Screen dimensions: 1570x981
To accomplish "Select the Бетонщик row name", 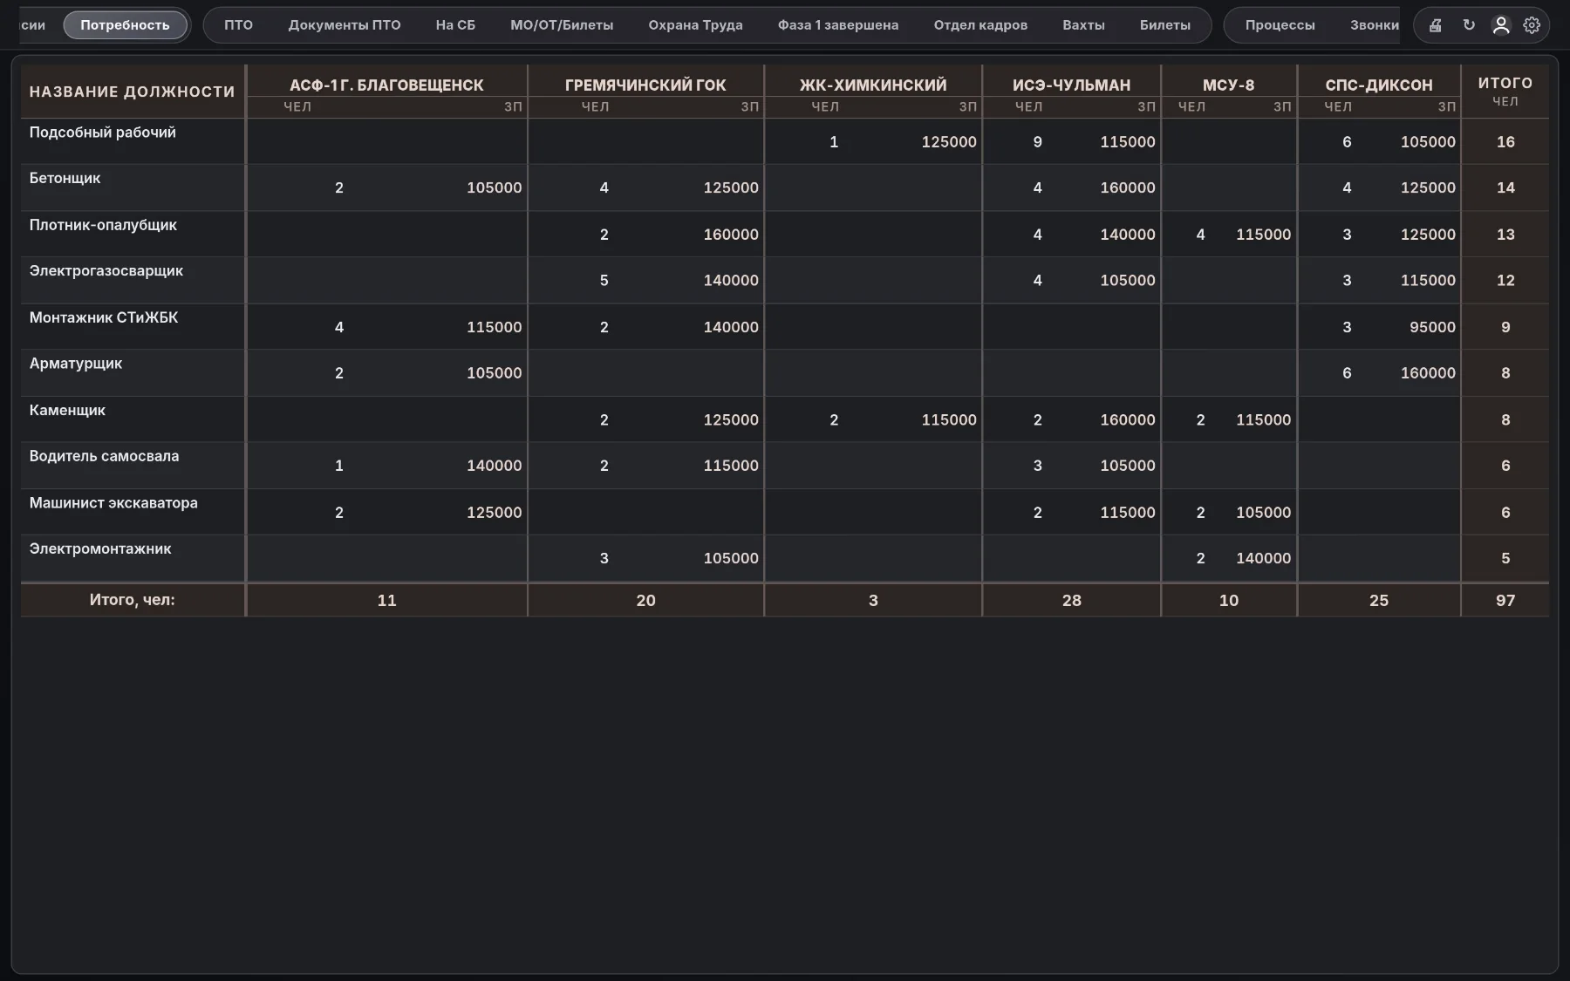I will [65, 178].
